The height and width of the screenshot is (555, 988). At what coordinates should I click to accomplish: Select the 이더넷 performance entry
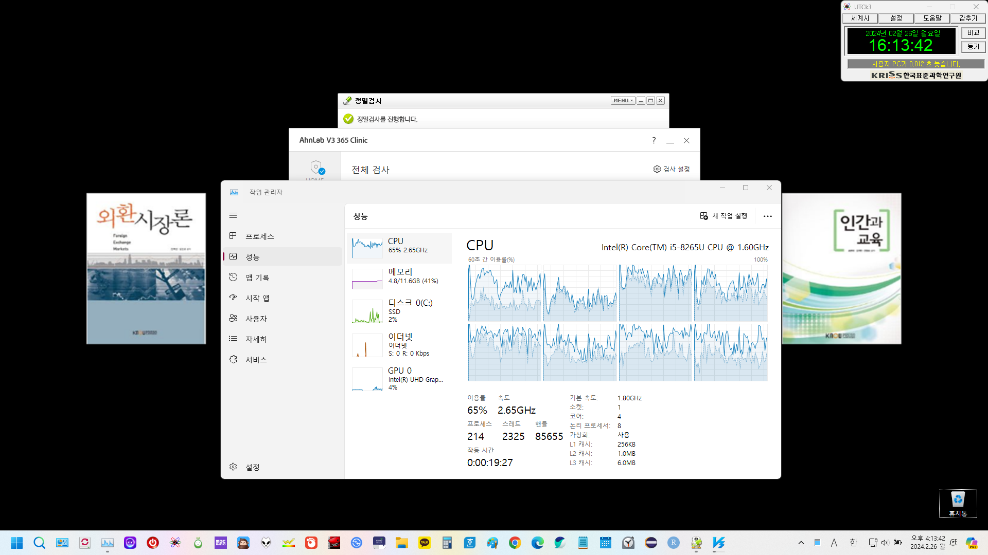coord(399,345)
